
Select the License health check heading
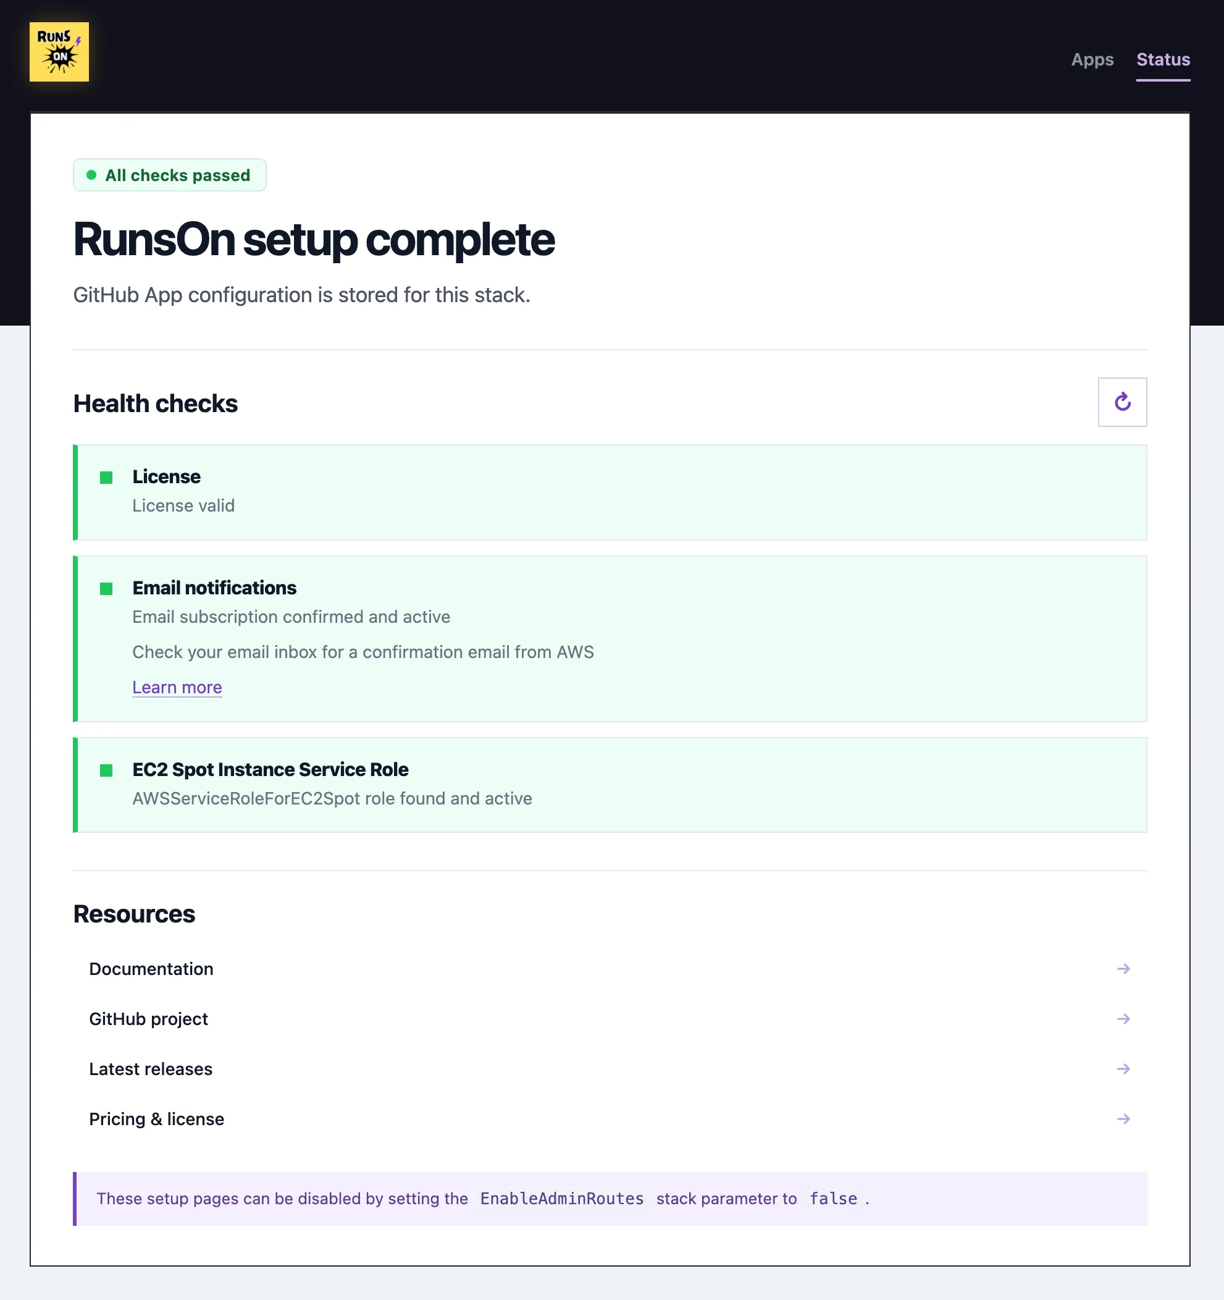167,477
